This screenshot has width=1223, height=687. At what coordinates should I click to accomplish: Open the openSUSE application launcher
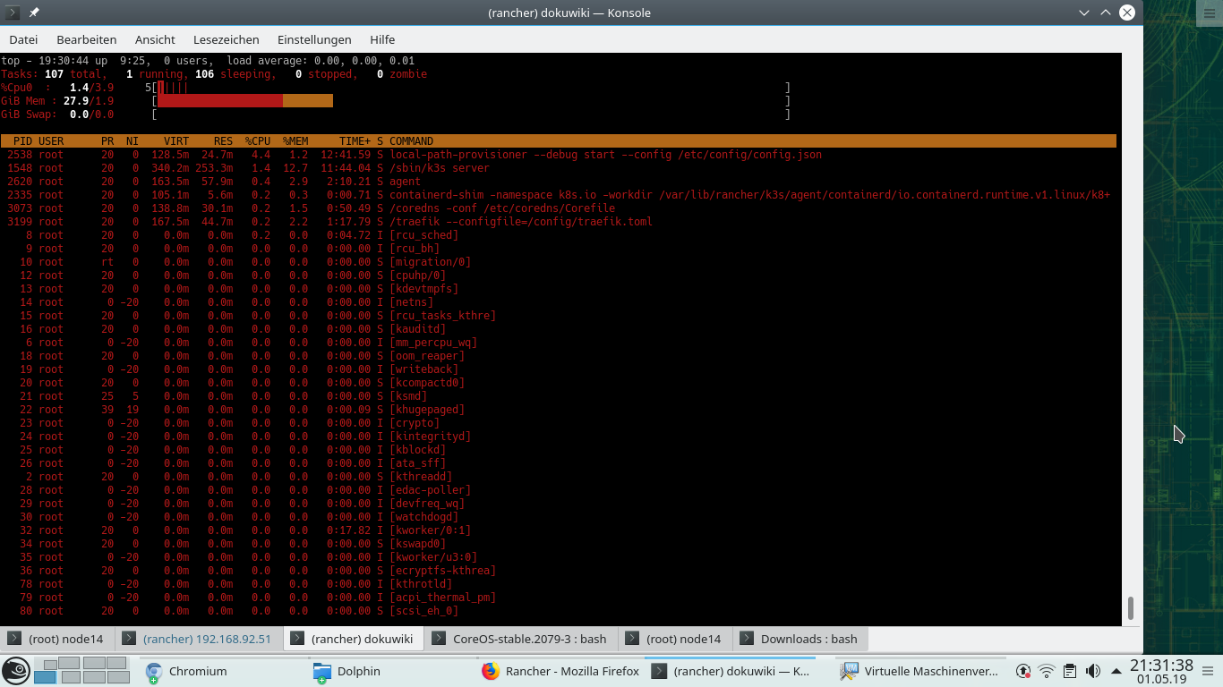[x=15, y=671]
